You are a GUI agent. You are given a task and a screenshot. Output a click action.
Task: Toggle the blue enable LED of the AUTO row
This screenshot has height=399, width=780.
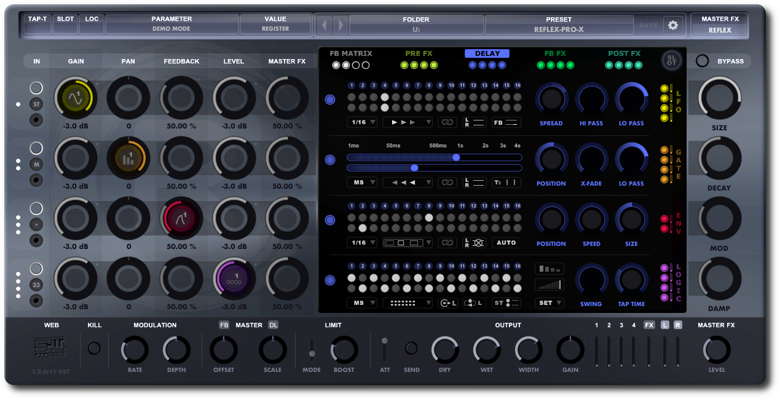point(330,220)
